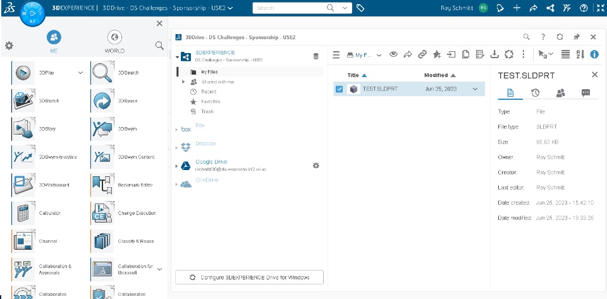The height and width of the screenshot is (299, 607).
Task: Expand the Shared with me tree node
Action: [x=183, y=82]
